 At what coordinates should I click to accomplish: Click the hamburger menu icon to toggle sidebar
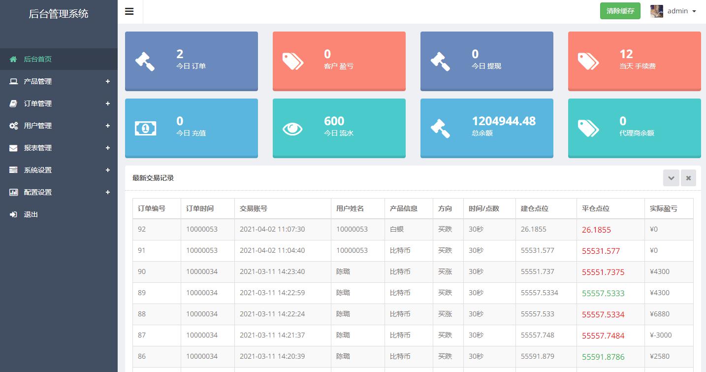click(x=129, y=11)
